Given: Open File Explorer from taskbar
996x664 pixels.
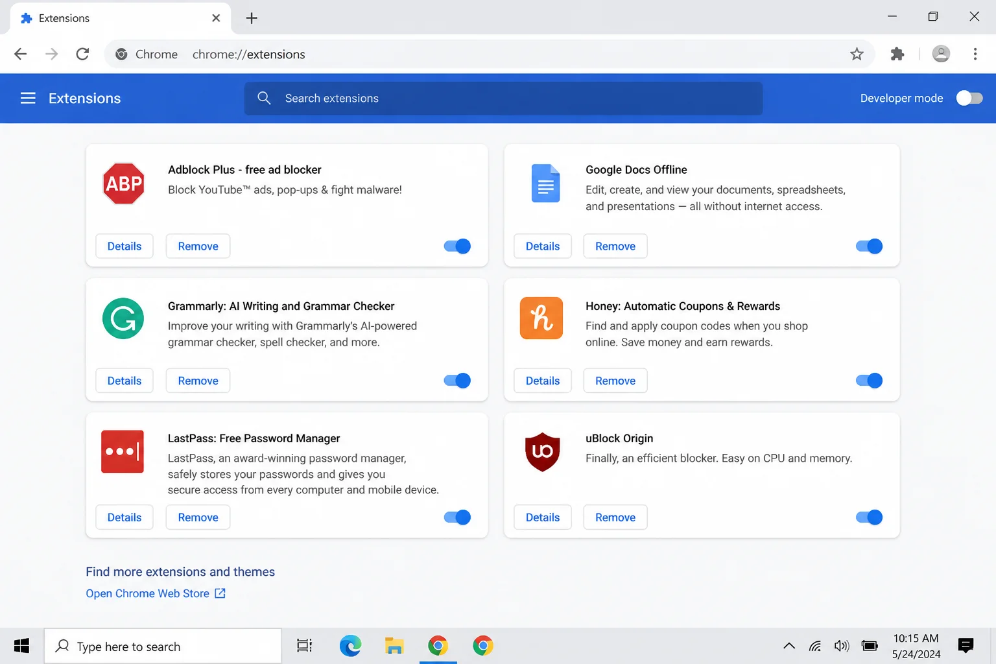Looking at the screenshot, I should pos(394,646).
